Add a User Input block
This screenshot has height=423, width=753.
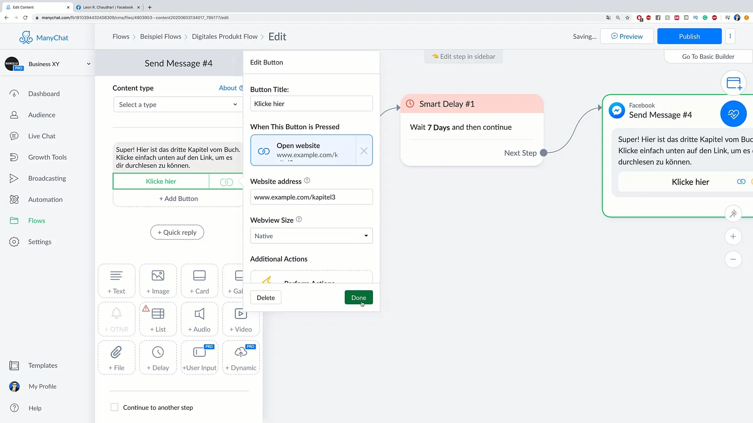pyautogui.click(x=199, y=358)
